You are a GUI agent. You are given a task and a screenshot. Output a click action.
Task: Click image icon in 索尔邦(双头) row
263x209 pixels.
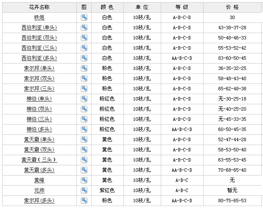coord(84,78)
